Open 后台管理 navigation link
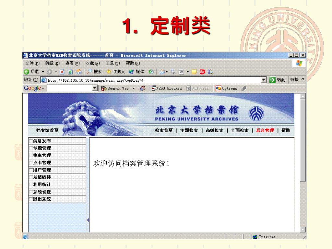This screenshot has height=249, width=332. click(x=265, y=130)
